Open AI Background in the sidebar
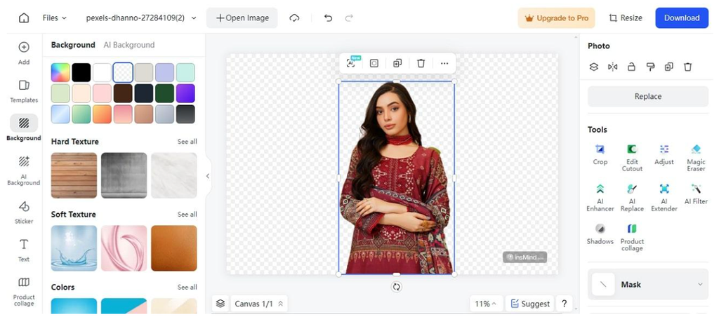 tap(24, 170)
